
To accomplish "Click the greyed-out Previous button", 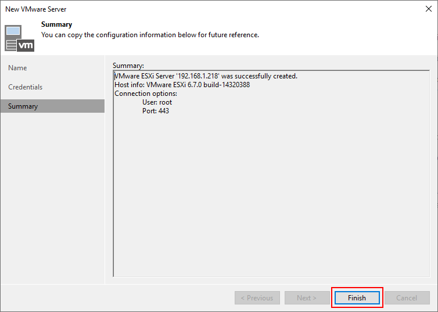I will click(257, 297).
